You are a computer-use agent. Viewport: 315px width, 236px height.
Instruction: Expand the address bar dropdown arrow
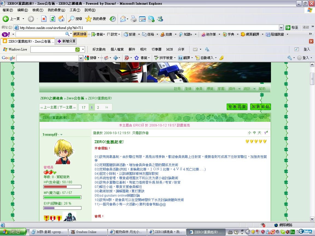tap(281, 28)
